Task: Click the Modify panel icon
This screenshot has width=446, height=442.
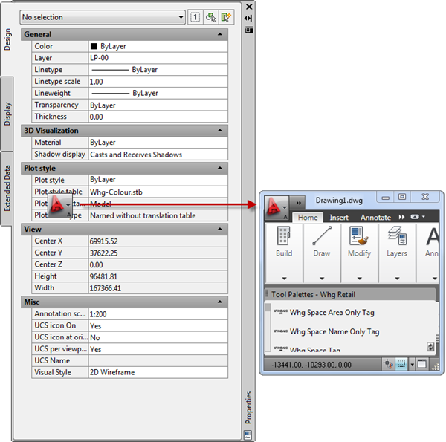Action: pos(359,237)
